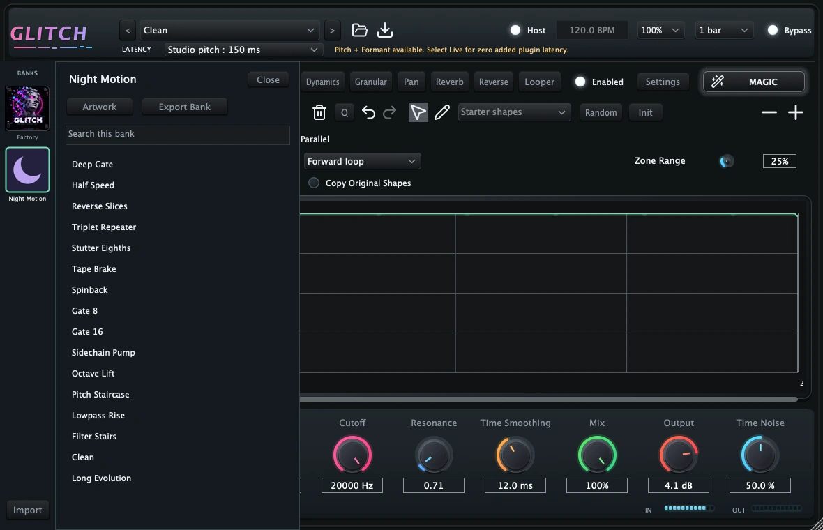Select the pointer selection tool
The image size is (823, 530).
pyautogui.click(x=418, y=112)
